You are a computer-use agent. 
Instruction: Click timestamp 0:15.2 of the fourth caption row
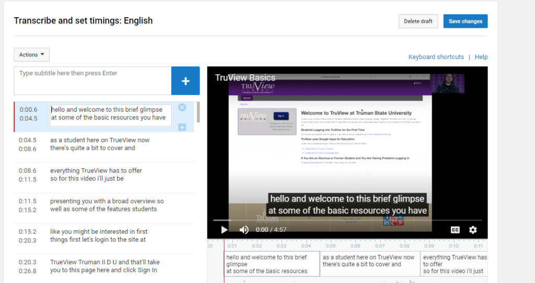coord(28,210)
